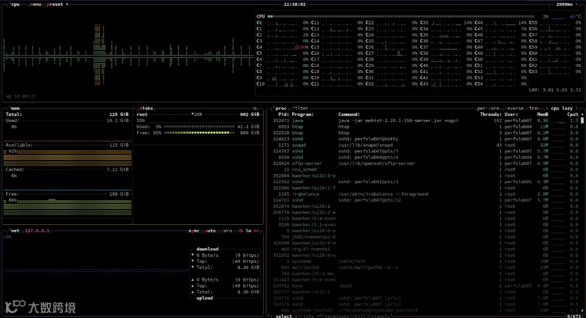Click kill in the process footer
This screenshot has width=586, height=318.
[x=360, y=316]
